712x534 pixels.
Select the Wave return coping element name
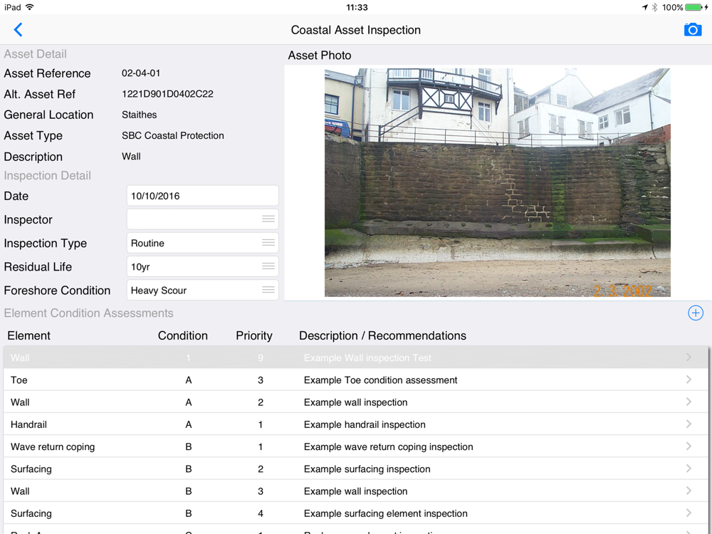point(53,447)
